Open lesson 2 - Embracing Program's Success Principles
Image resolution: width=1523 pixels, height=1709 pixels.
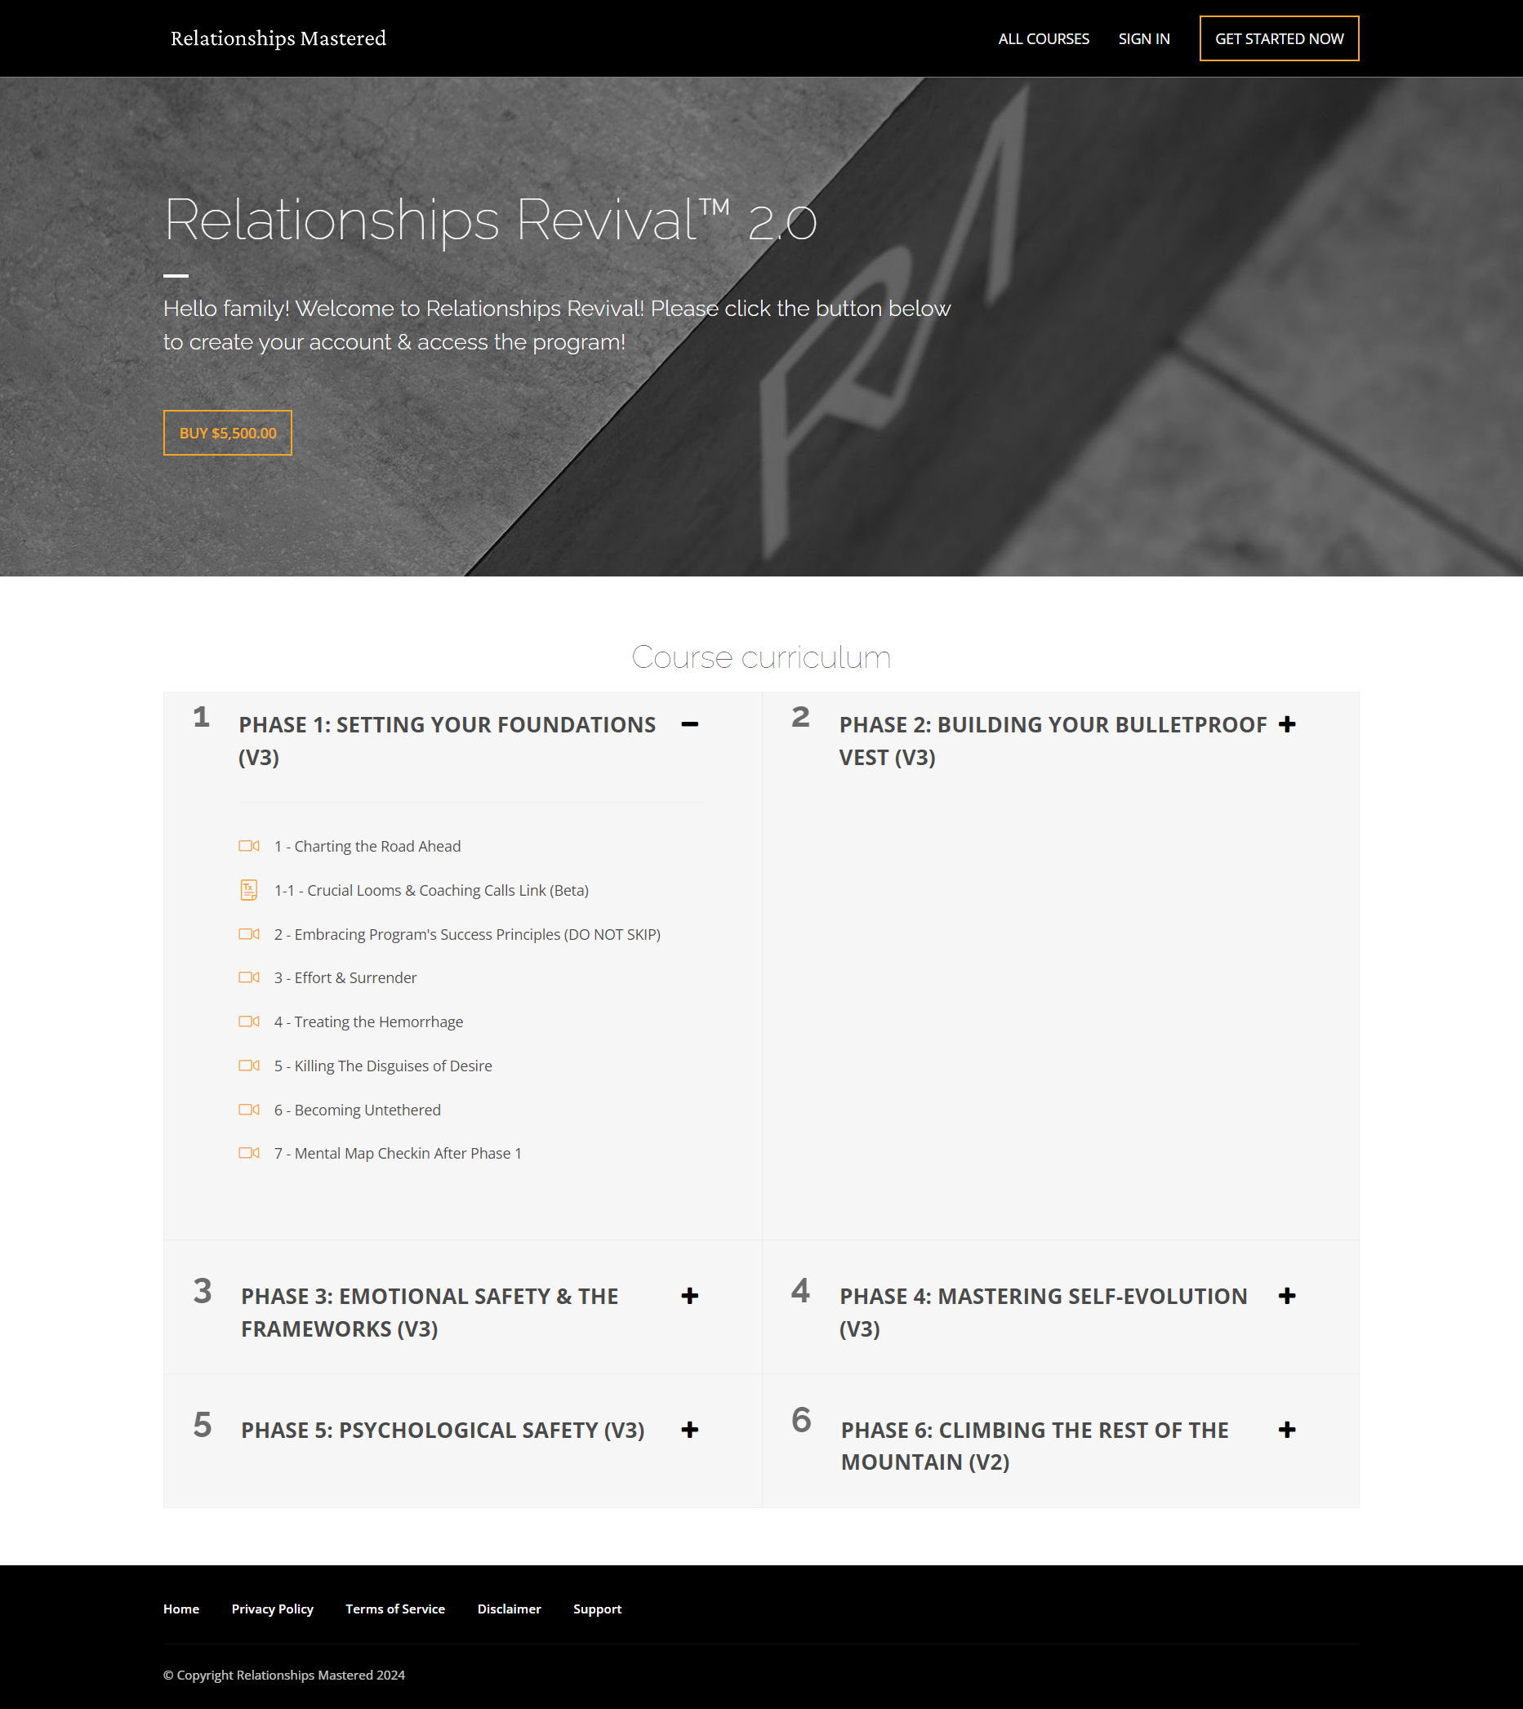pyautogui.click(x=467, y=934)
